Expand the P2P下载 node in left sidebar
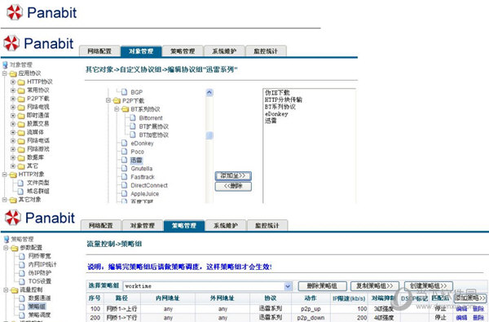 [x=13, y=99]
